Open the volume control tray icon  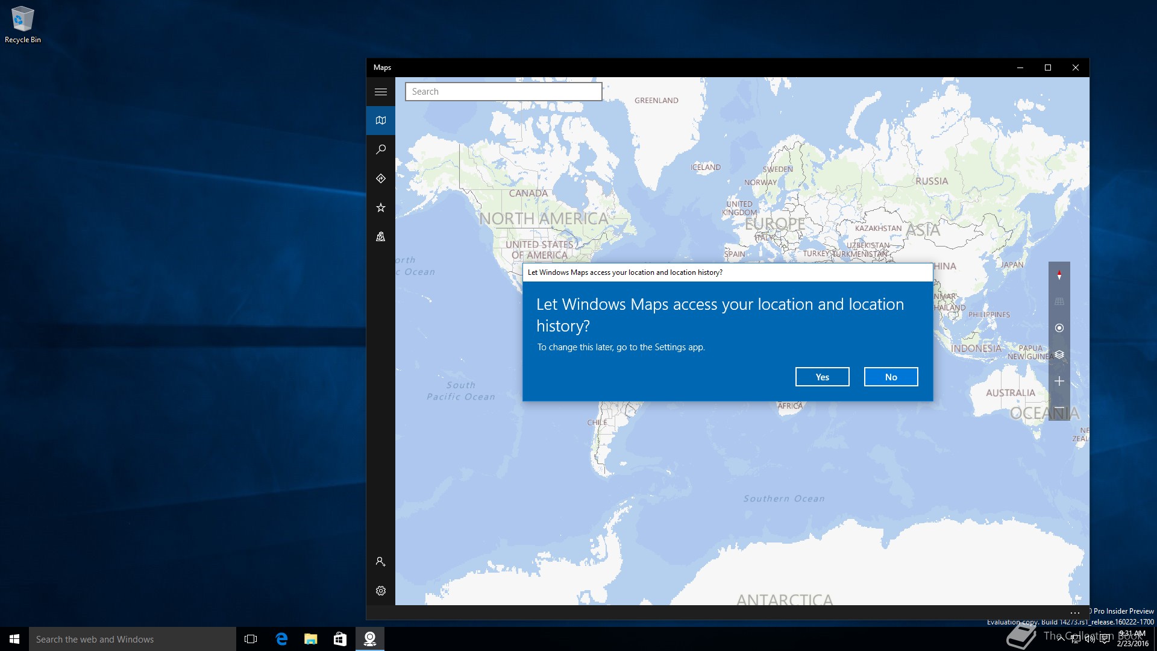coord(1090,639)
